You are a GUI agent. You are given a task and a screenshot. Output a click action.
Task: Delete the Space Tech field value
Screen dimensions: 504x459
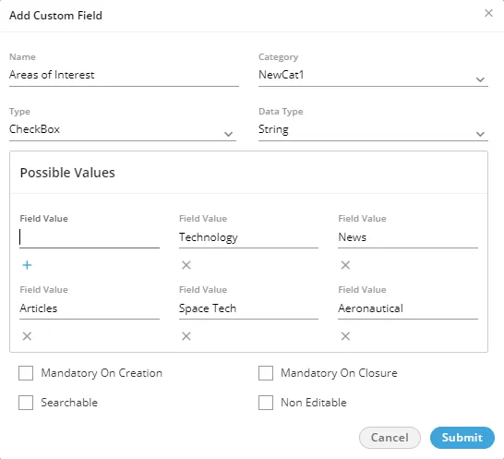[186, 336]
